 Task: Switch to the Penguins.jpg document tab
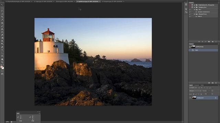(113, 1)
